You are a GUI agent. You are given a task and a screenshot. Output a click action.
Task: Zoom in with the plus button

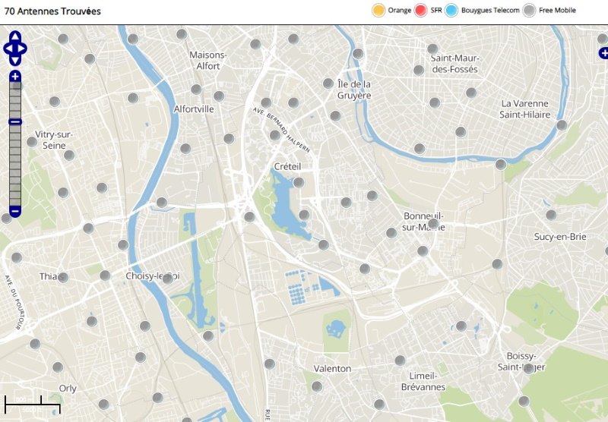pyautogui.click(x=15, y=77)
